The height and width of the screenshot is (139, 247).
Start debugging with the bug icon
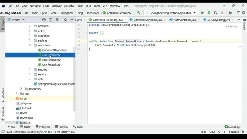pos(209,13)
